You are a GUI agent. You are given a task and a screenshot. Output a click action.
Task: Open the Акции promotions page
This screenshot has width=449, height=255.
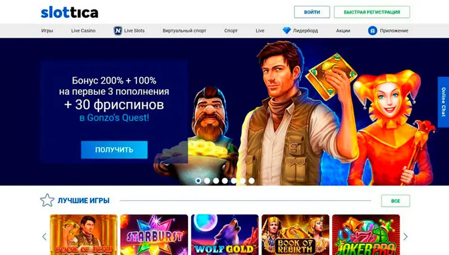click(x=343, y=31)
